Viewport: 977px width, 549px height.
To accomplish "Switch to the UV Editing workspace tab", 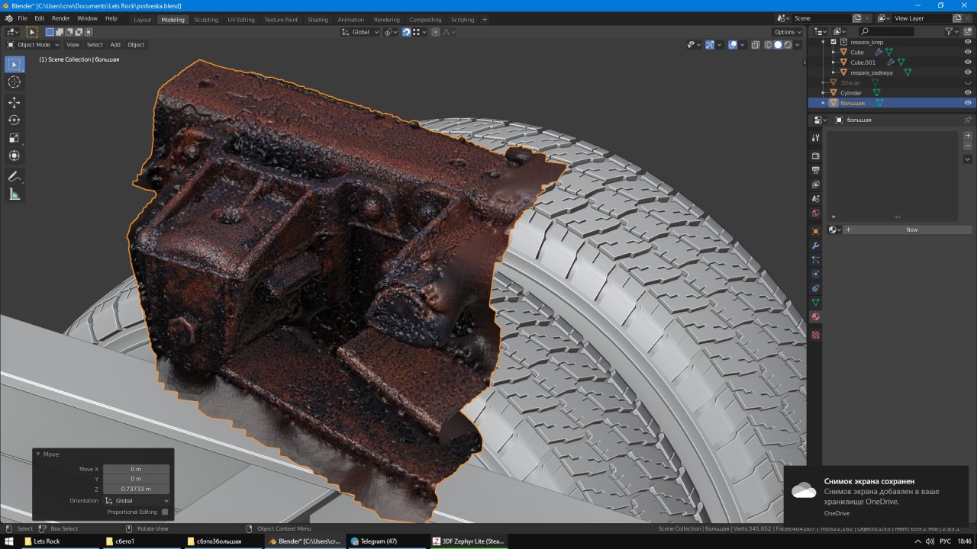I will (x=241, y=19).
